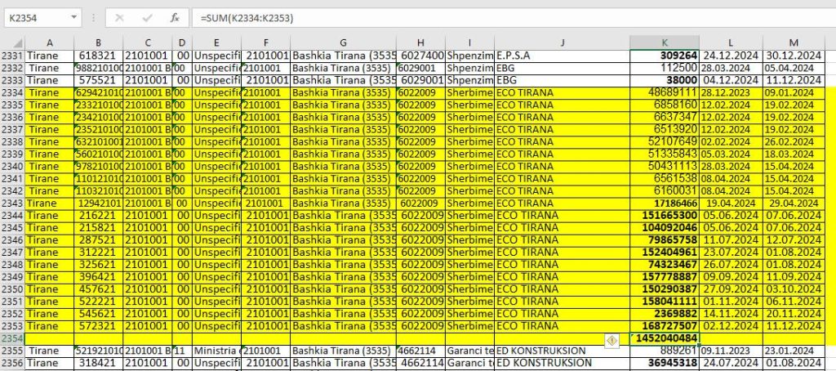The width and height of the screenshot is (836, 371).
Task: Click date cell 19.04.2024
Action: tap(731, 203)
